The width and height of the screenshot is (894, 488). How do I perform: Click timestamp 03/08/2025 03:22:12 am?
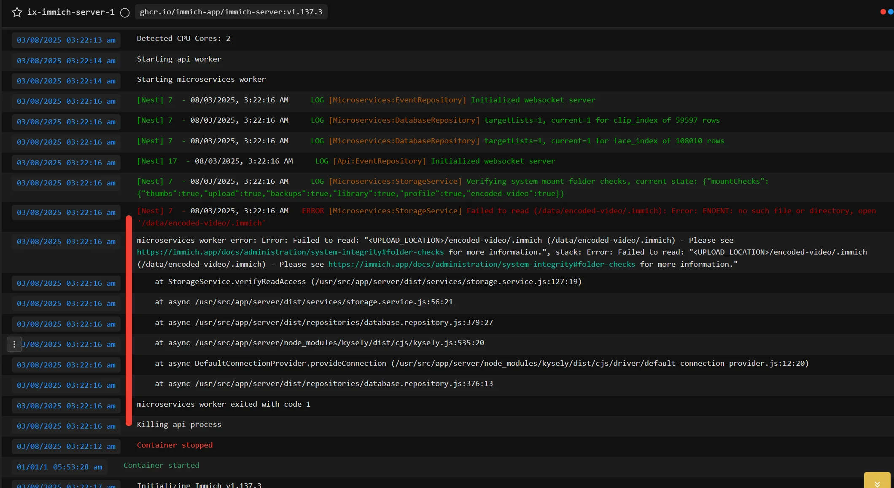[66, 446]
